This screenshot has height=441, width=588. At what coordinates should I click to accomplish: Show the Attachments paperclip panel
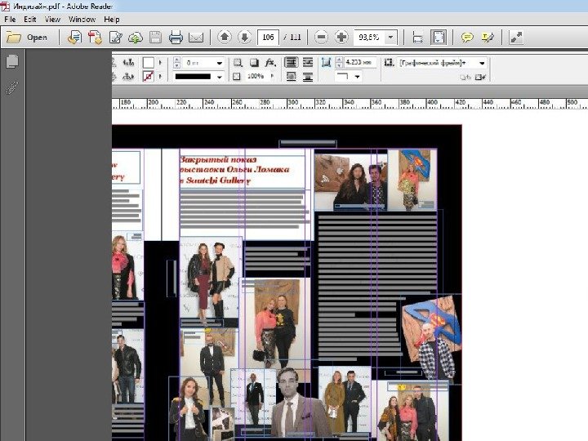(x=12, y=87)
